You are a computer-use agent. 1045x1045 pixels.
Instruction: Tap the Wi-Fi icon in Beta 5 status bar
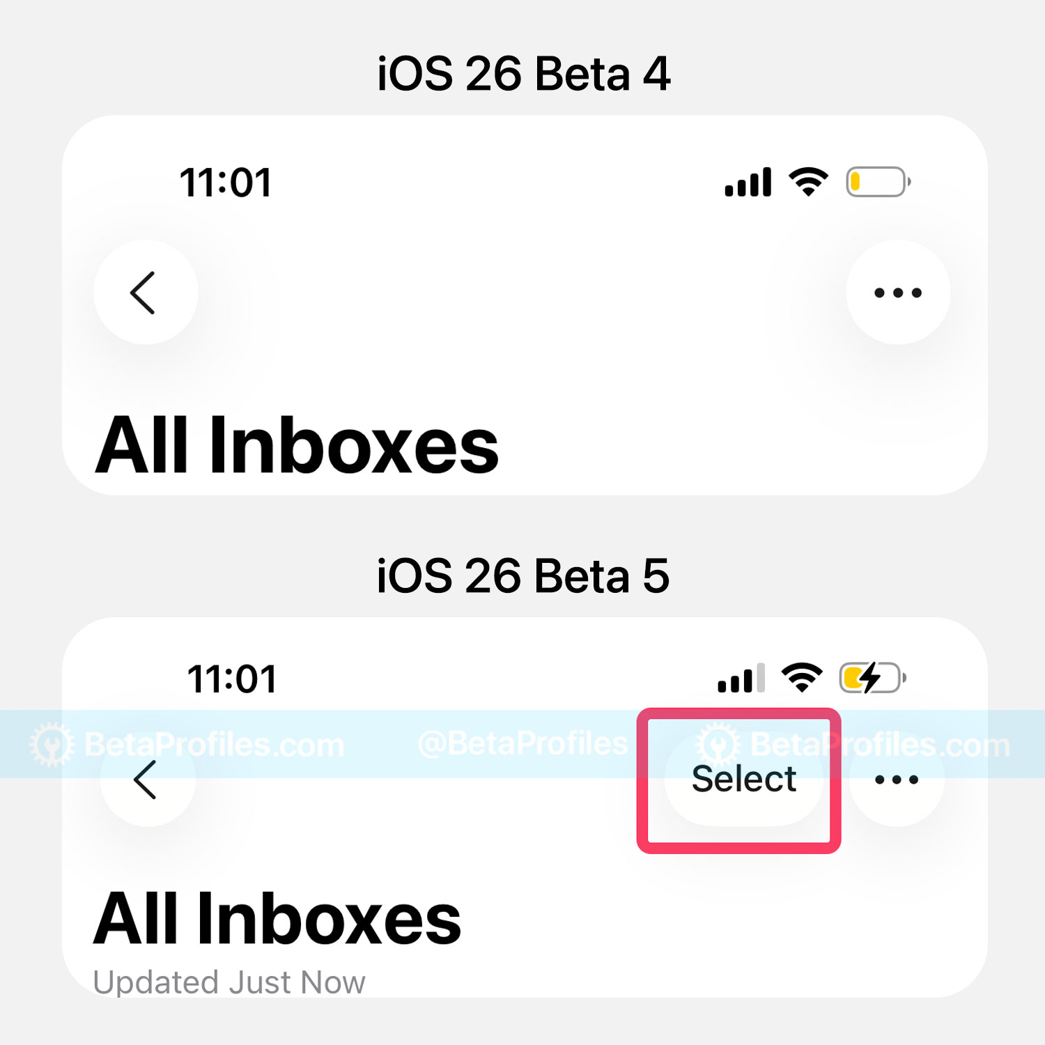[802, 678]
